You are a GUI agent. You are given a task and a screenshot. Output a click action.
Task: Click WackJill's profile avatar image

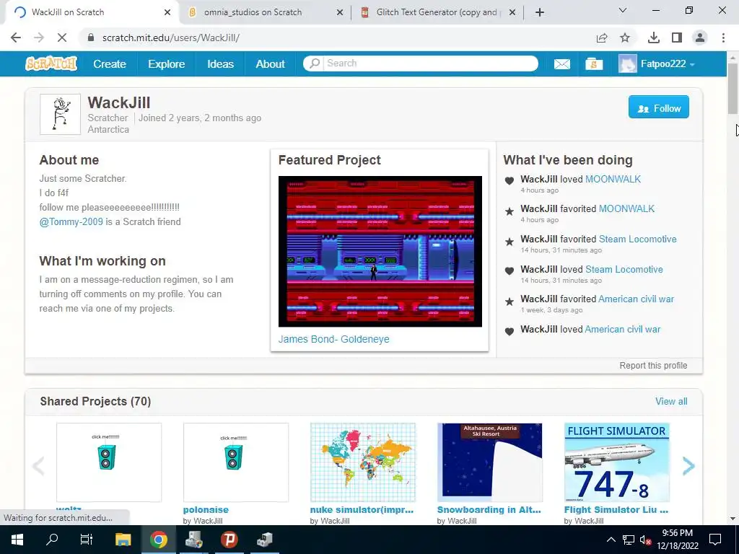[61, 115]
